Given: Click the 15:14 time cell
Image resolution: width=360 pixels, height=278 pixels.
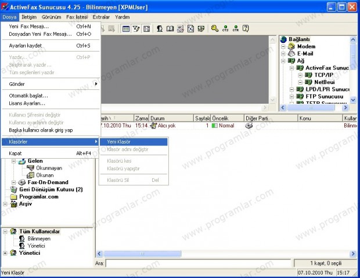Looking at the screenshot, I should (141, 126).
